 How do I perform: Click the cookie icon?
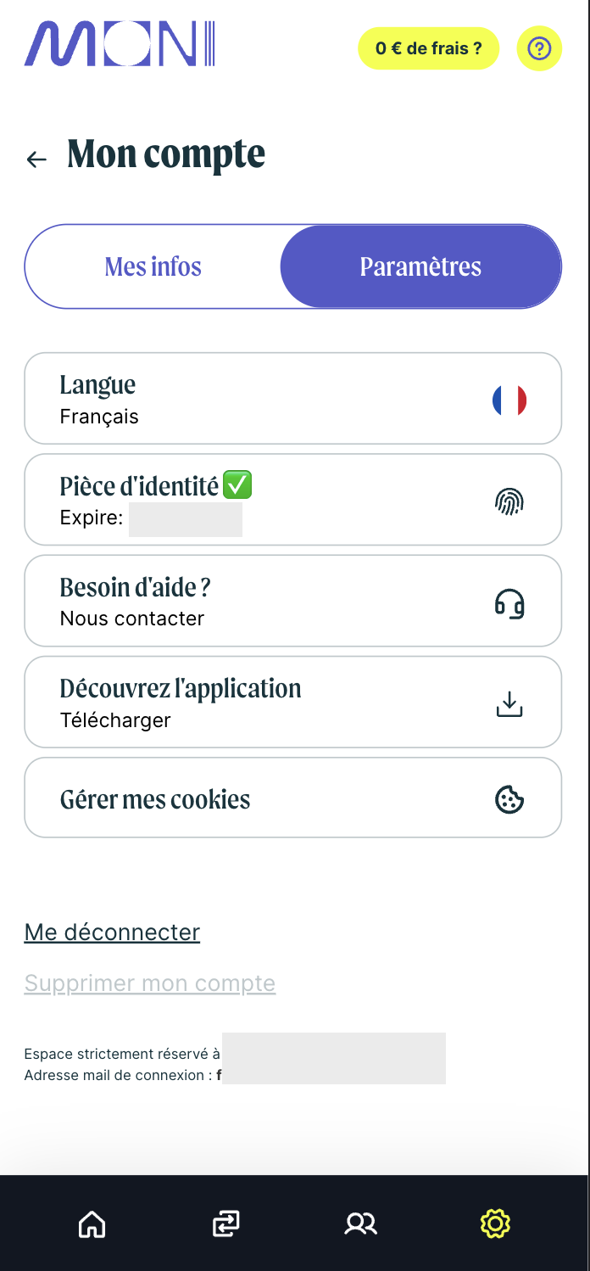(509, 799)
